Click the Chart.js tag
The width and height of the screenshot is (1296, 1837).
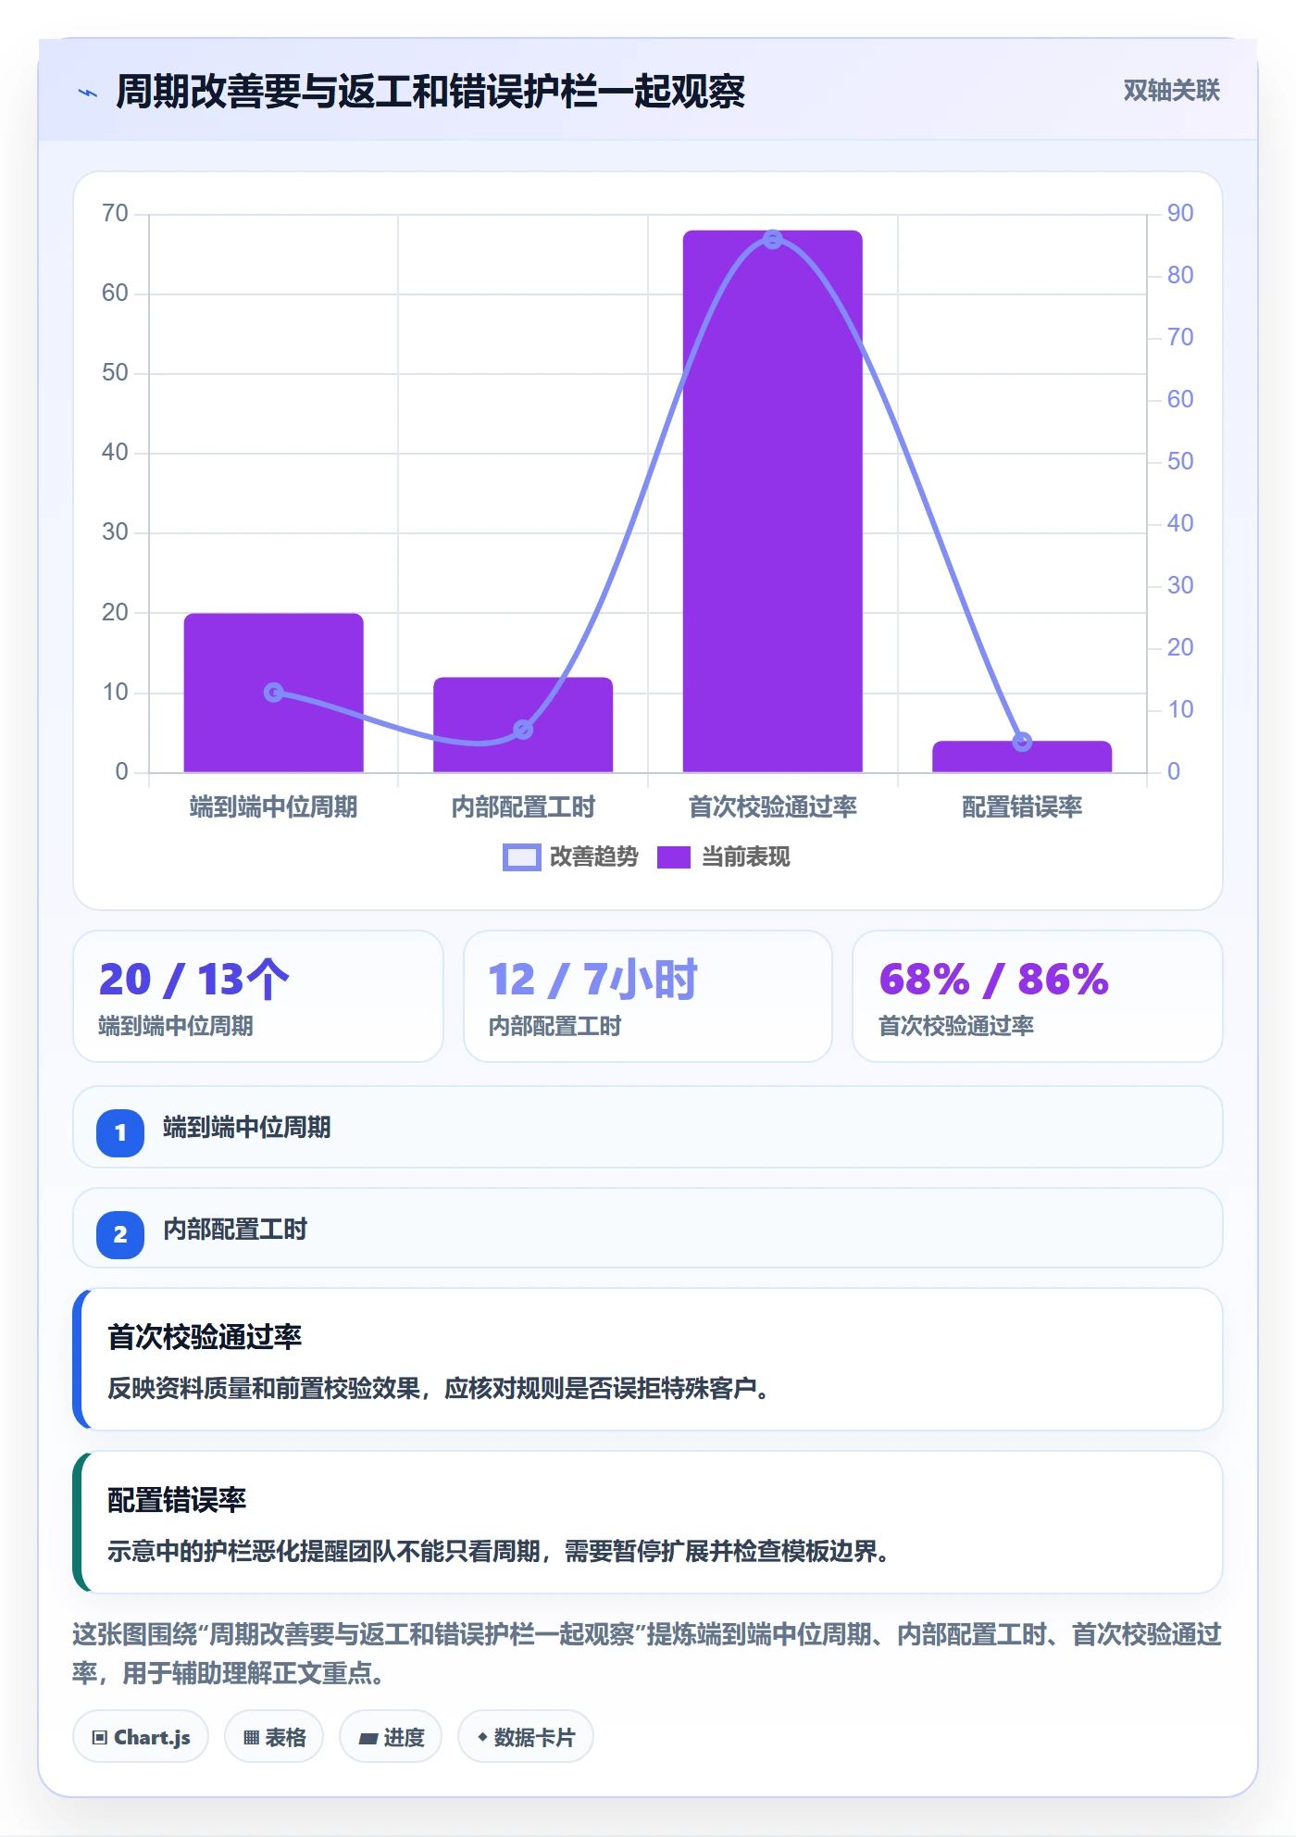141,1737
